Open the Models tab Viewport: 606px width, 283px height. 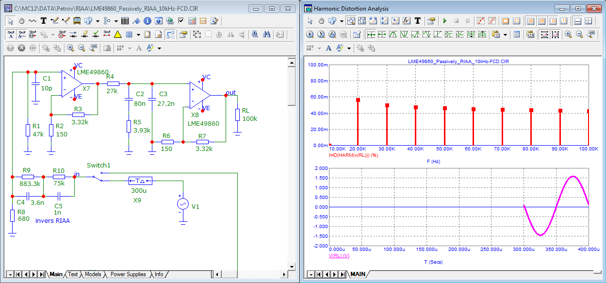pyautogui.click(x=93, y=274)
